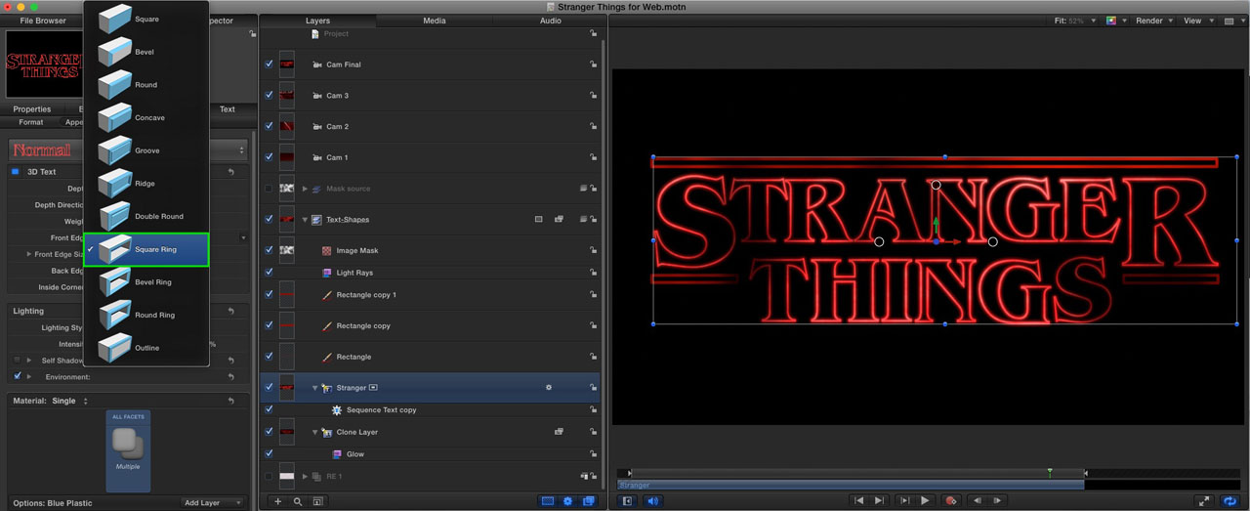This screenshot has width=1250, height=511.
Task: Show behaviors gear button in Layers
Action: click(x=567, y=501)
